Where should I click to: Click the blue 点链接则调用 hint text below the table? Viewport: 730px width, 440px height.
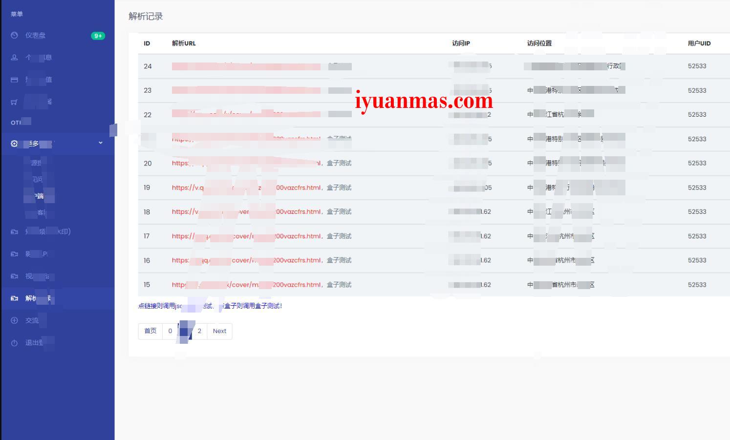pyautogui.click(x=210, y=306)
